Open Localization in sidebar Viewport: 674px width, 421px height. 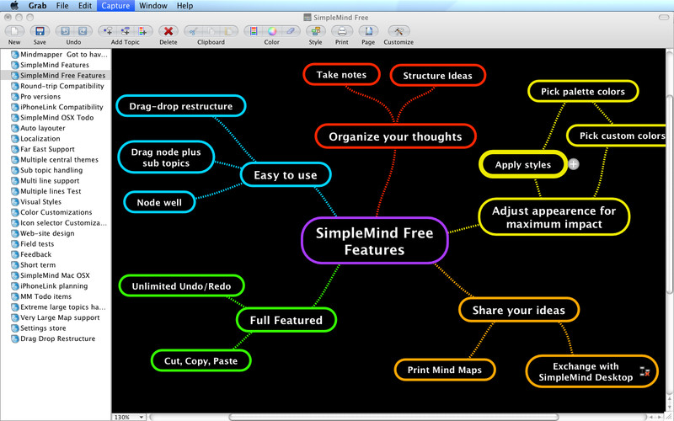(x=40, y=139)
